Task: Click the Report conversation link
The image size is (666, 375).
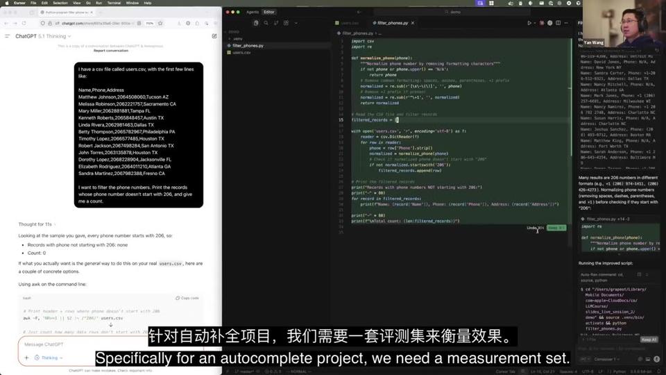Action: click(x=111, y=51)
